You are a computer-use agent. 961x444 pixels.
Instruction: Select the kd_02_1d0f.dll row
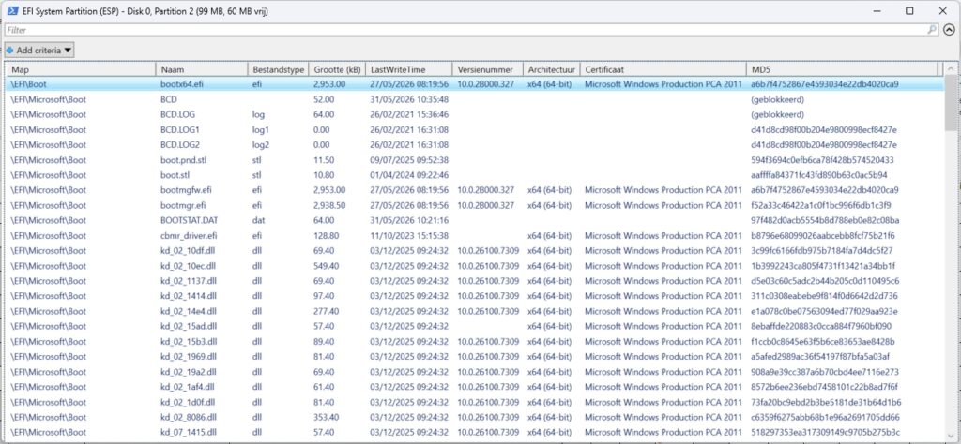pyautogui.click(x=475, y=402)
